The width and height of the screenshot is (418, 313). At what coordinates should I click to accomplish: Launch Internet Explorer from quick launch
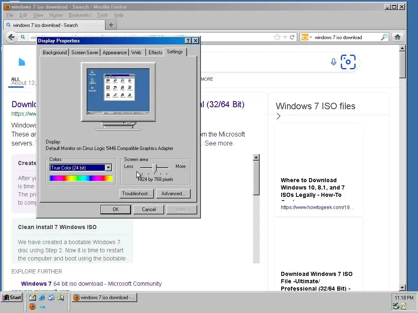click(42, 298)
